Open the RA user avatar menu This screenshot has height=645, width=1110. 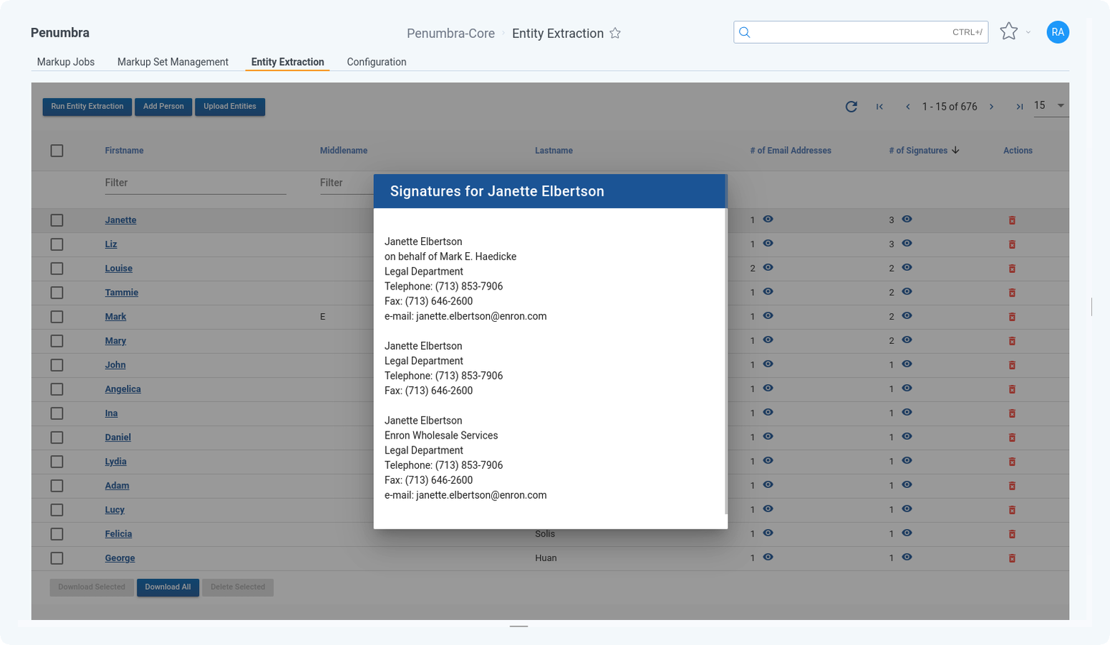[1057, 32]
